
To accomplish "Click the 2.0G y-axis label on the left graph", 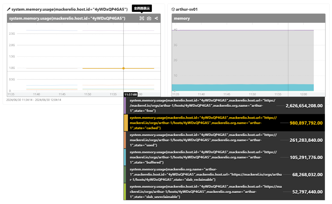I will 12,45.
